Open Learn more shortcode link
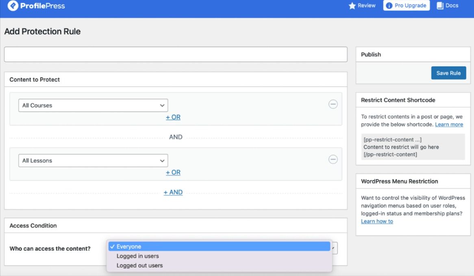 [449, 125]
